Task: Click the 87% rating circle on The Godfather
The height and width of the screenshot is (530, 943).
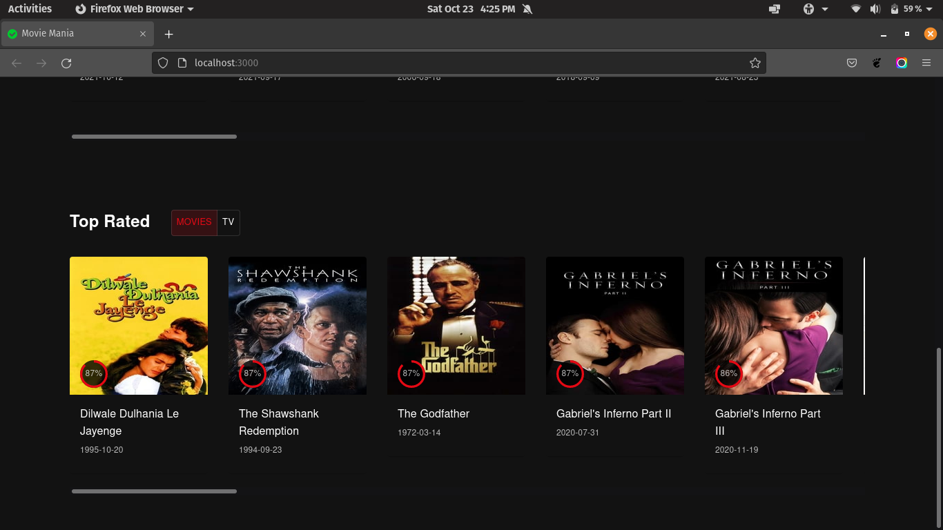Action: tap(411, 373)
